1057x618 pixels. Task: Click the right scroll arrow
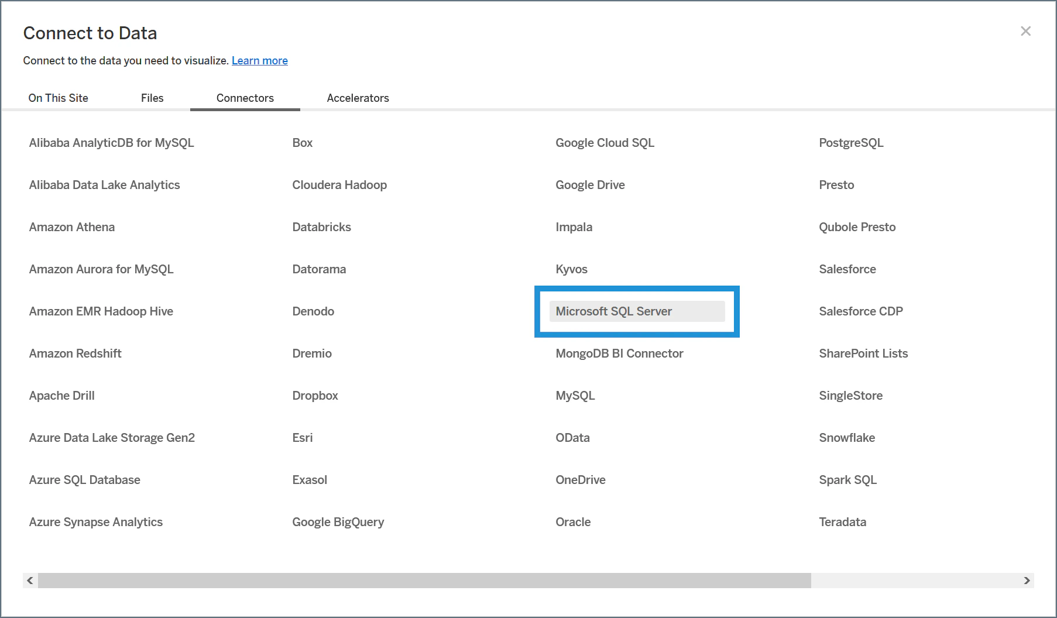1026,581
